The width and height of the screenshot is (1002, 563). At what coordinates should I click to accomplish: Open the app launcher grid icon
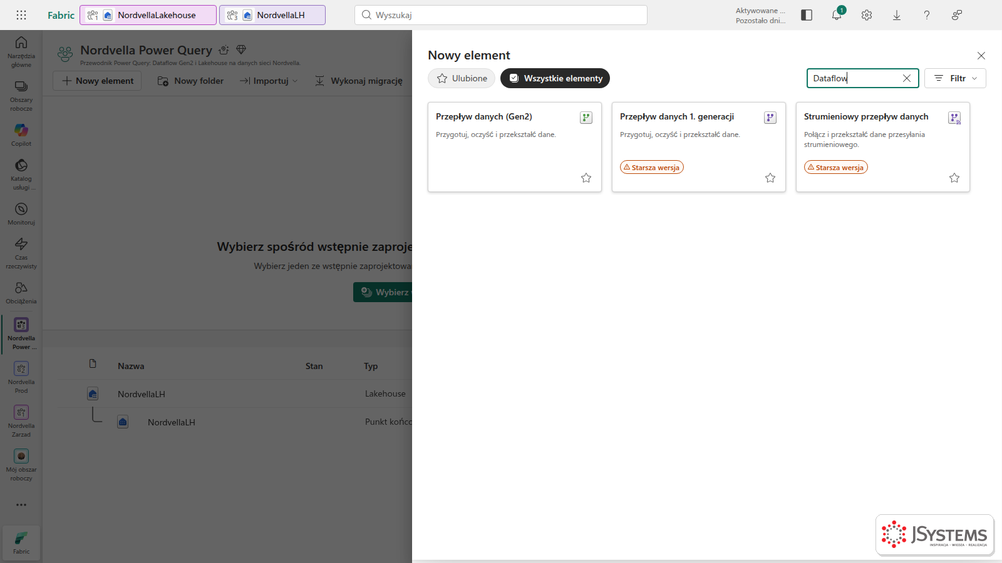click(21, 15)
